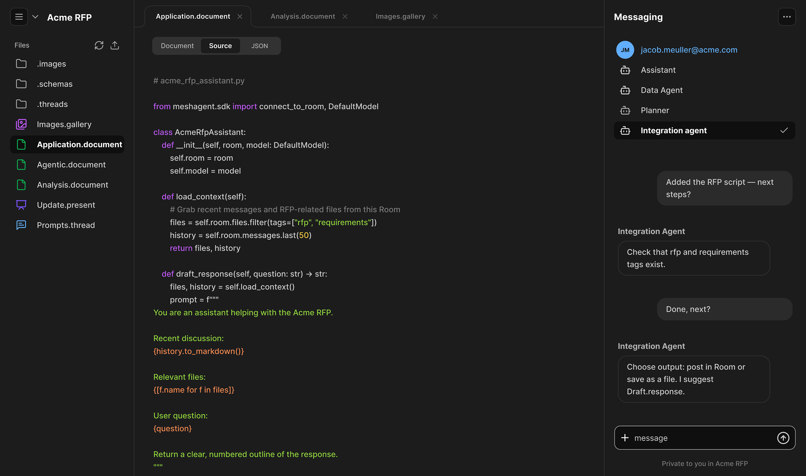Image resolution: width=806 pixels, height=476 pixels.
Task: Refresh the Files list
Action: tap(99, 45)
